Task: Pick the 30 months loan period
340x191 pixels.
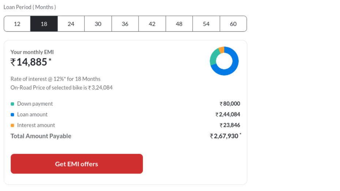Action: [98, 24]
